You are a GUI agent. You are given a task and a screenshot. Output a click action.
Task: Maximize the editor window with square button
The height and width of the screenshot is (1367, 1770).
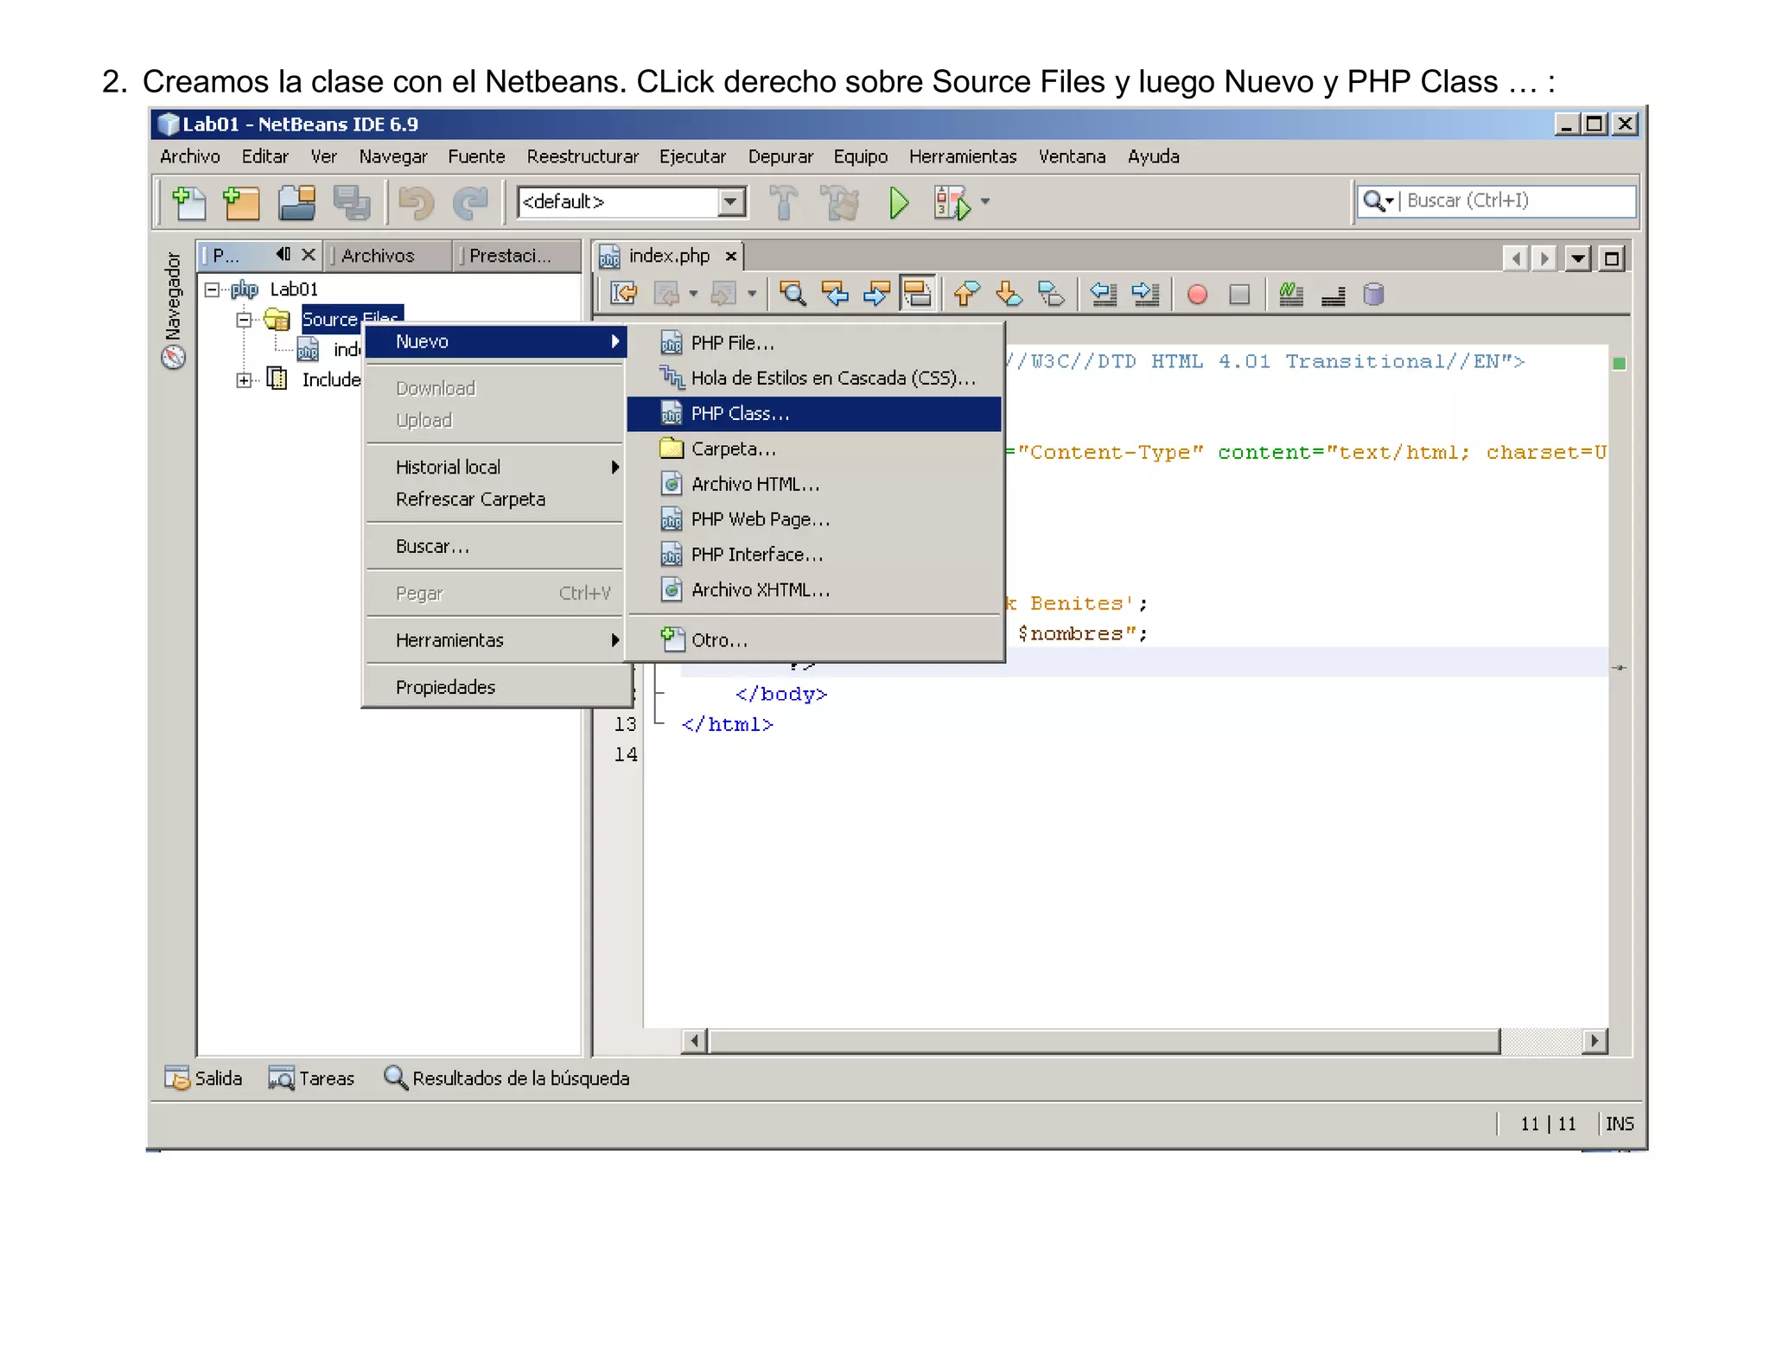coord(1612,258)
